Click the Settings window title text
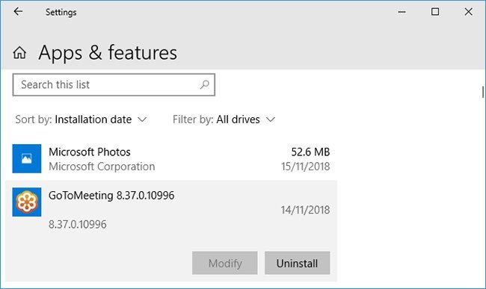Image resolution: width=486 pixels, height=289 pixels. [x=61, y=13]
